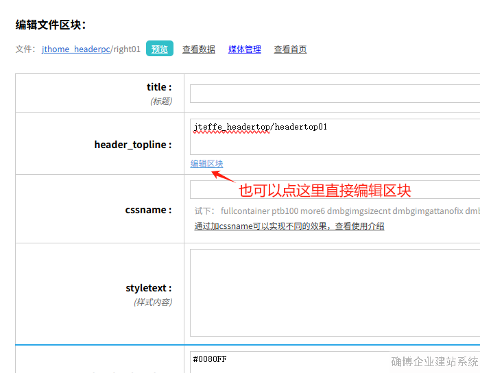Open the 查看首页 link
This screenshot has height=373, width=480.
pyautogui.click(x=290, y=49)
